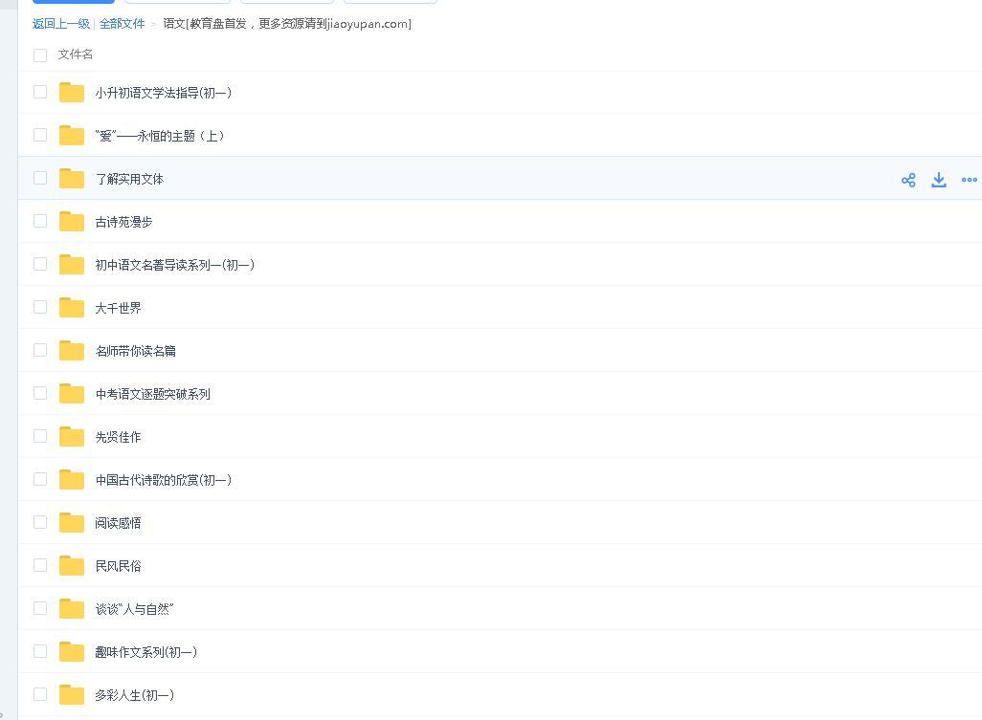The width and height of the screenshot is (982, 720).
Task: Check the box for 先贤佳作
Action: point(40,436)
